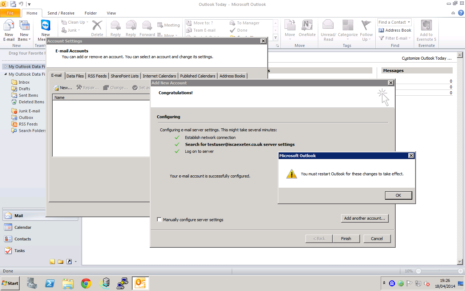This screenshot has width=465, height=291.
Task: Expand first My Outlook Data File node
Action: 5,67
